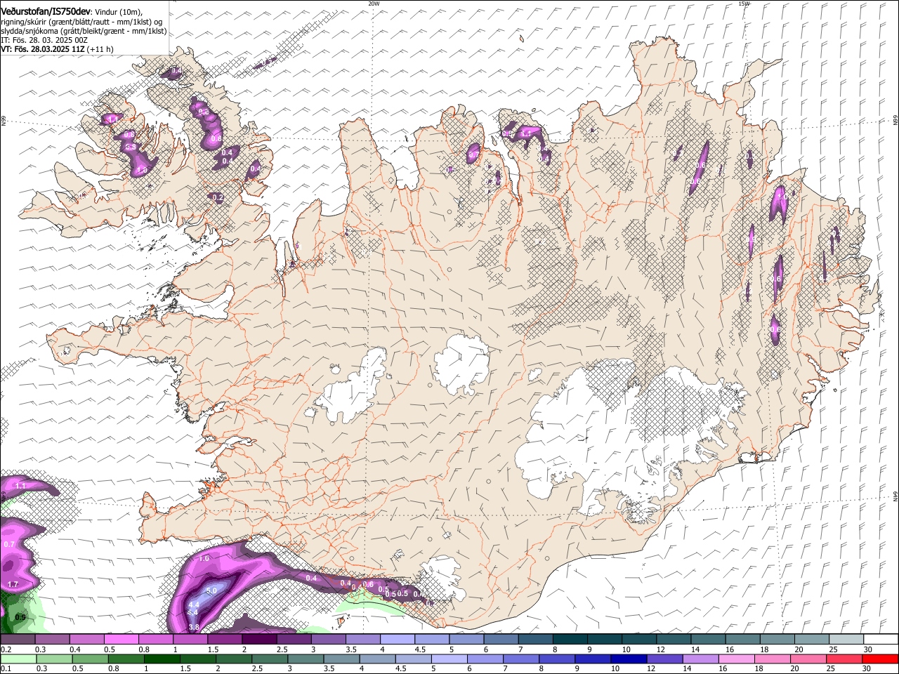
Task: Pick the upper legend 0.3–0.4 swatch
Action: tap(52, 639)
